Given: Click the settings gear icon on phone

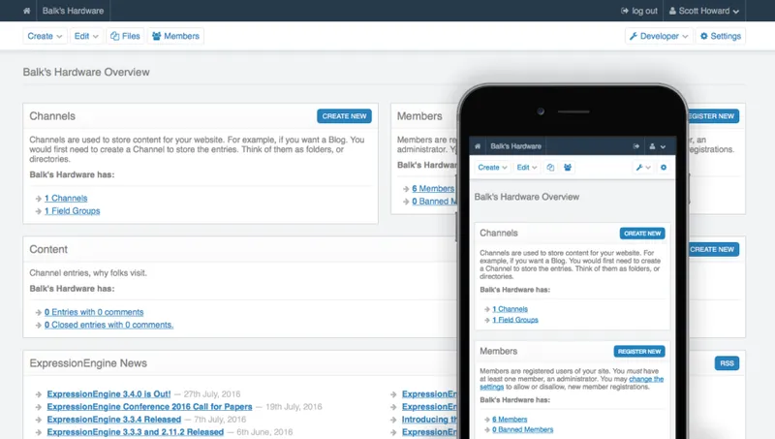Looking at the screenshot, I should click(x=664, y=168).
